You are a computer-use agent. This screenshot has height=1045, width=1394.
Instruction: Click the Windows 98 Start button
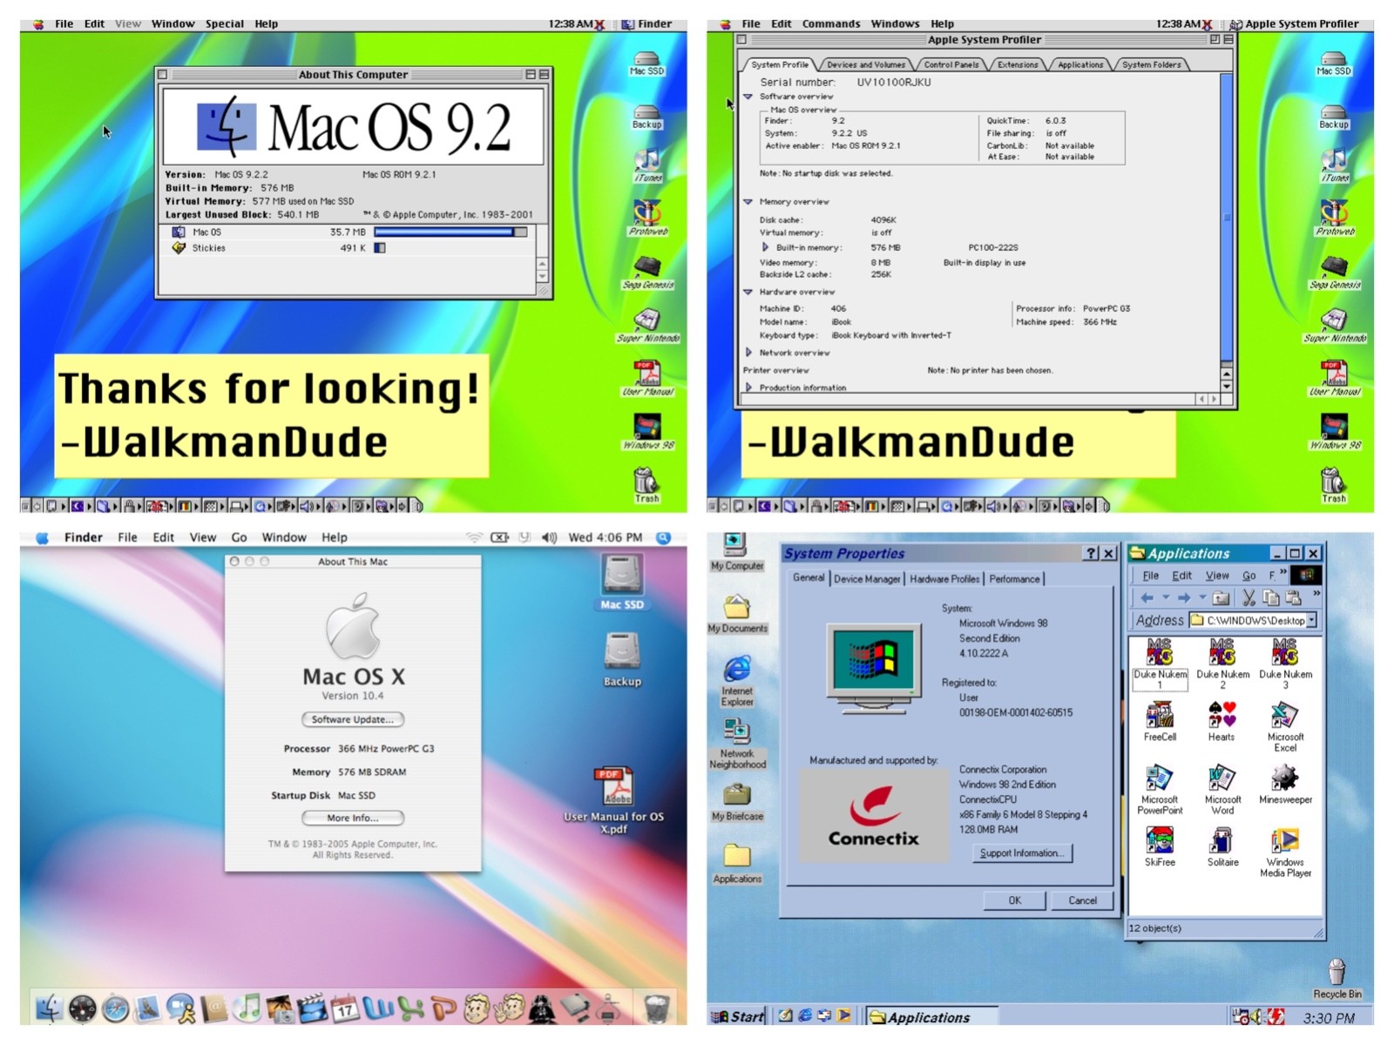click(x=738, y=1016)
